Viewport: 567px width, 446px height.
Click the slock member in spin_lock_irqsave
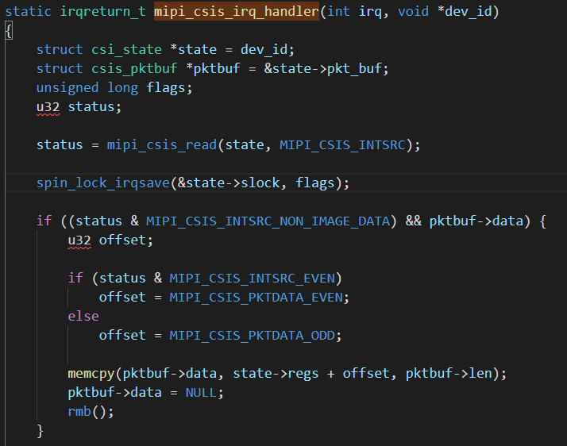pos(260,183)
